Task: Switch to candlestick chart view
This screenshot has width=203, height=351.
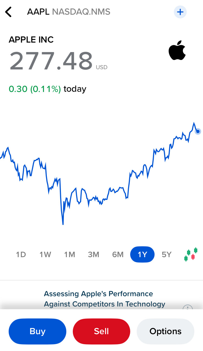Action: pyautogui.click(x=191, y=254)
